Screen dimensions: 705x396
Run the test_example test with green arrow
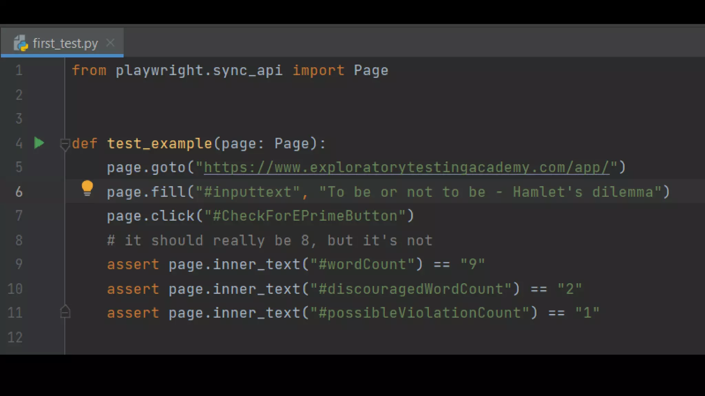[39, 143]
